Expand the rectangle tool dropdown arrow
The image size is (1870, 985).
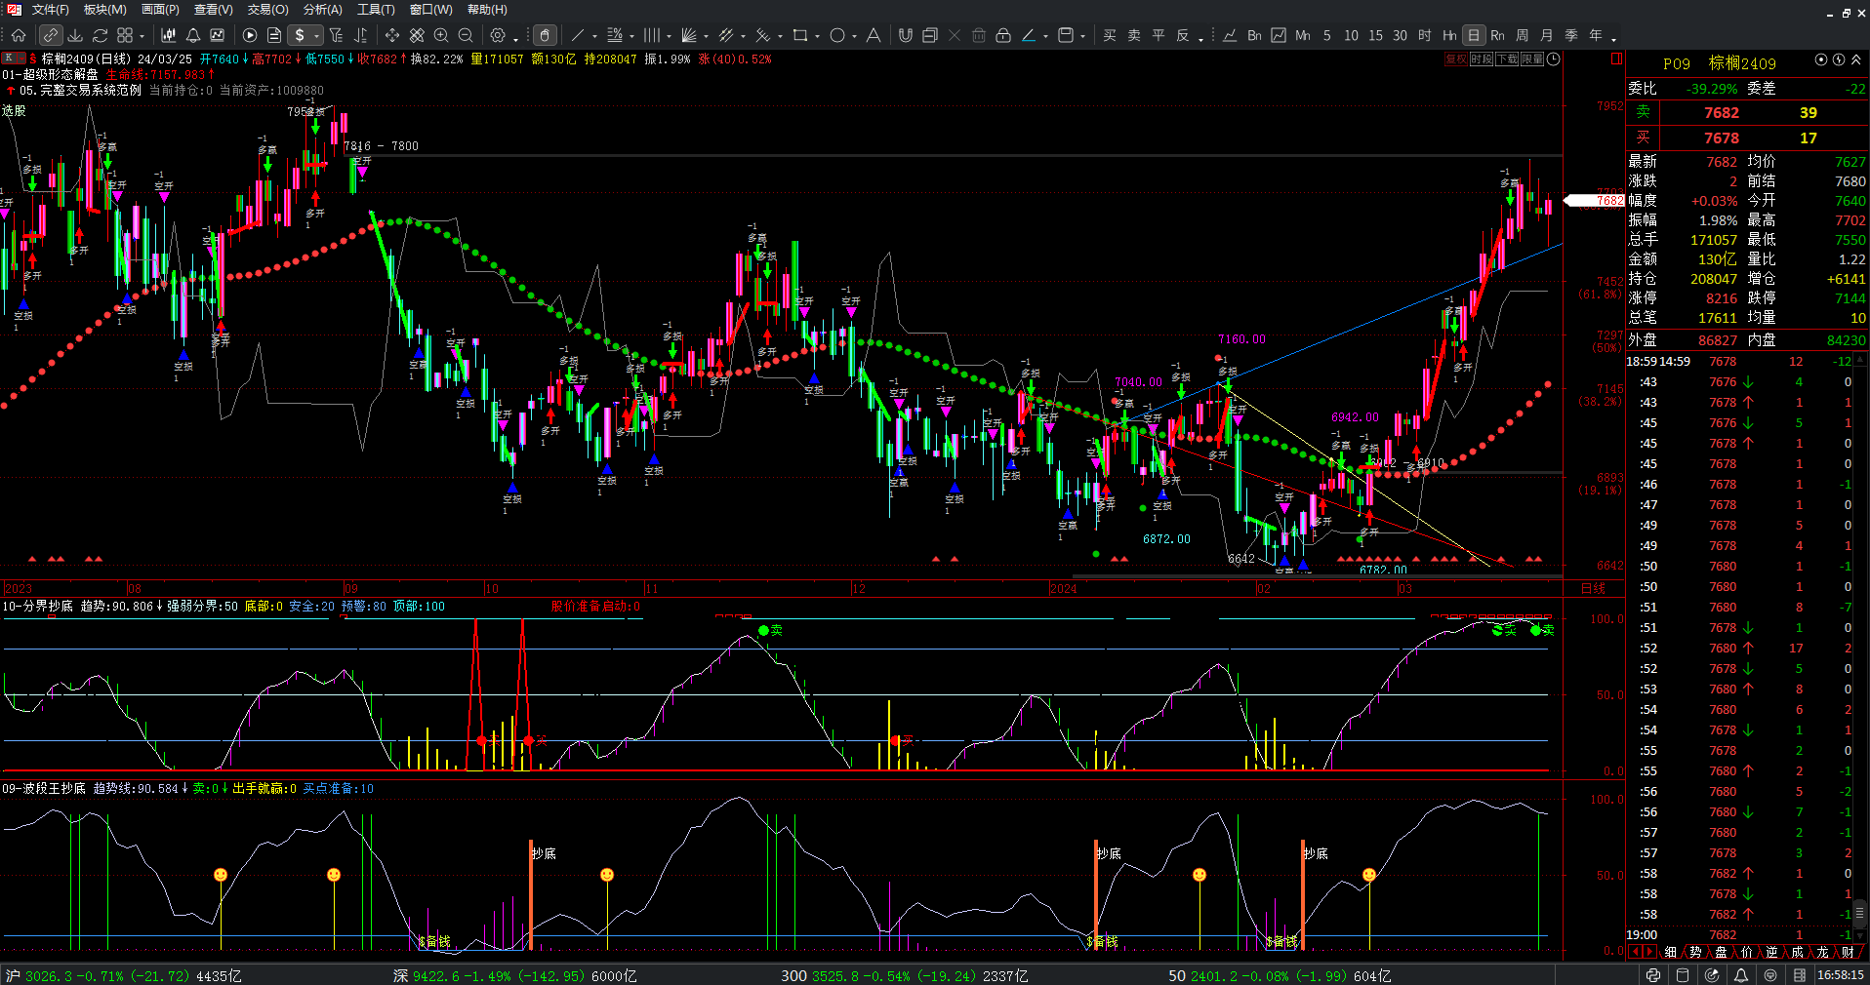coord(817,37)
